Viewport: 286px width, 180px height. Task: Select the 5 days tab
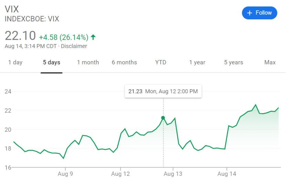(x=52, y=62)
